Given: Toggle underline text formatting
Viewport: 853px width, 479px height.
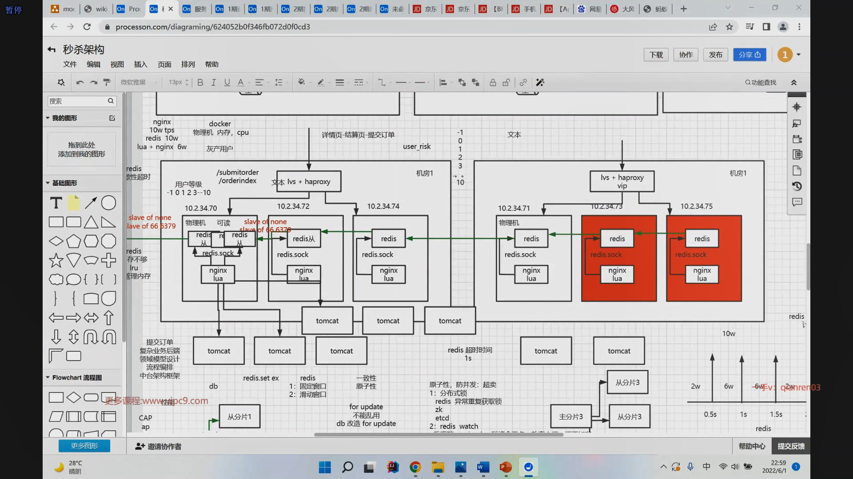Looking at the screenshot, I should pyautogui.click(x=227, y=82).
